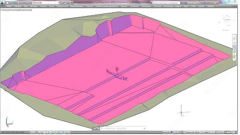
Task: Open the Поверхности menu
Action: (x=62, y=6)
